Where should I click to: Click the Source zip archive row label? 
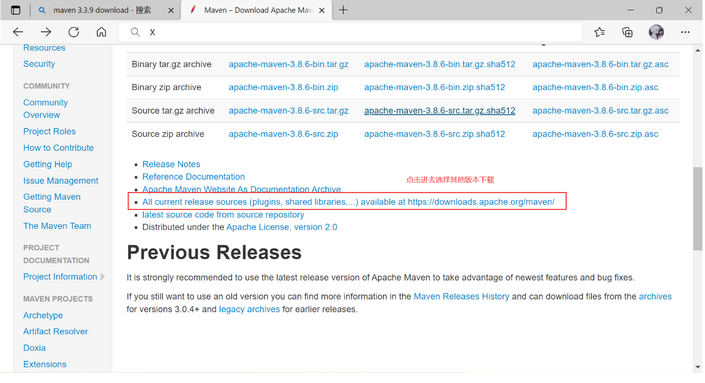(168, 134)
